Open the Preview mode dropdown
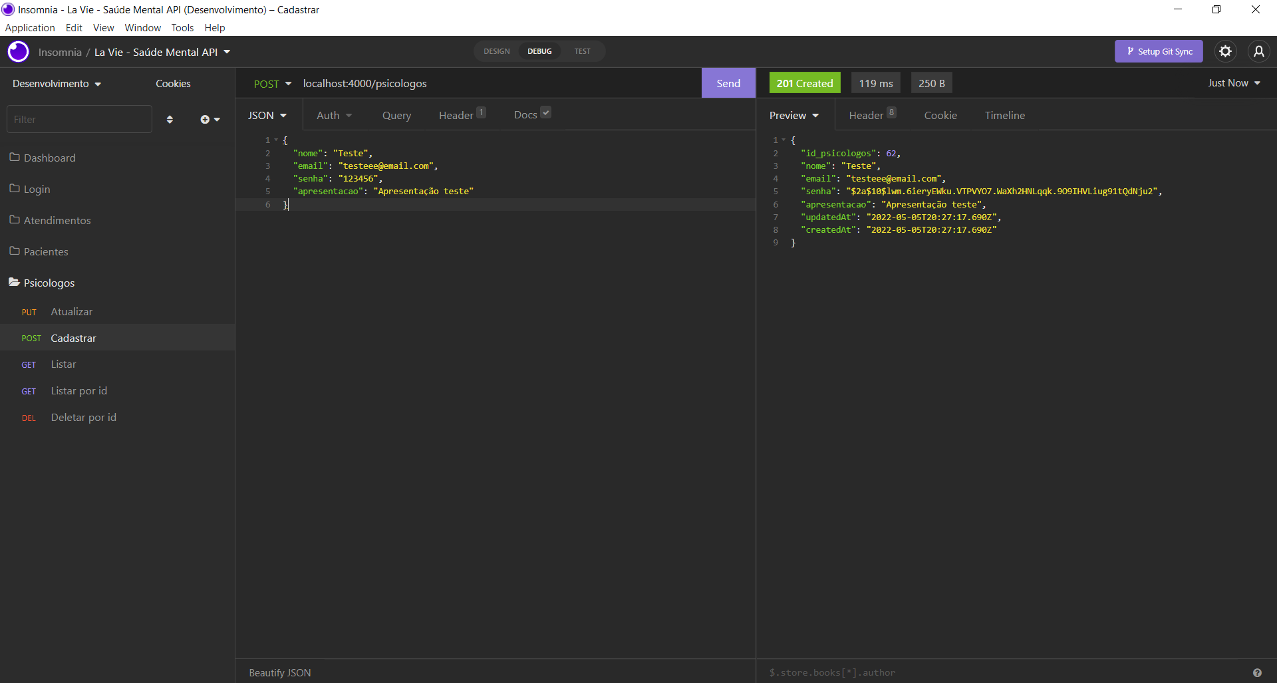This screenshot has width=1277, height=683. pyautogui.click(x=794, y=115)
